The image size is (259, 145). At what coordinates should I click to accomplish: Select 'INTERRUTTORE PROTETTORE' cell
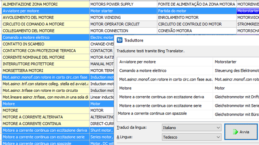coord(46,64)
